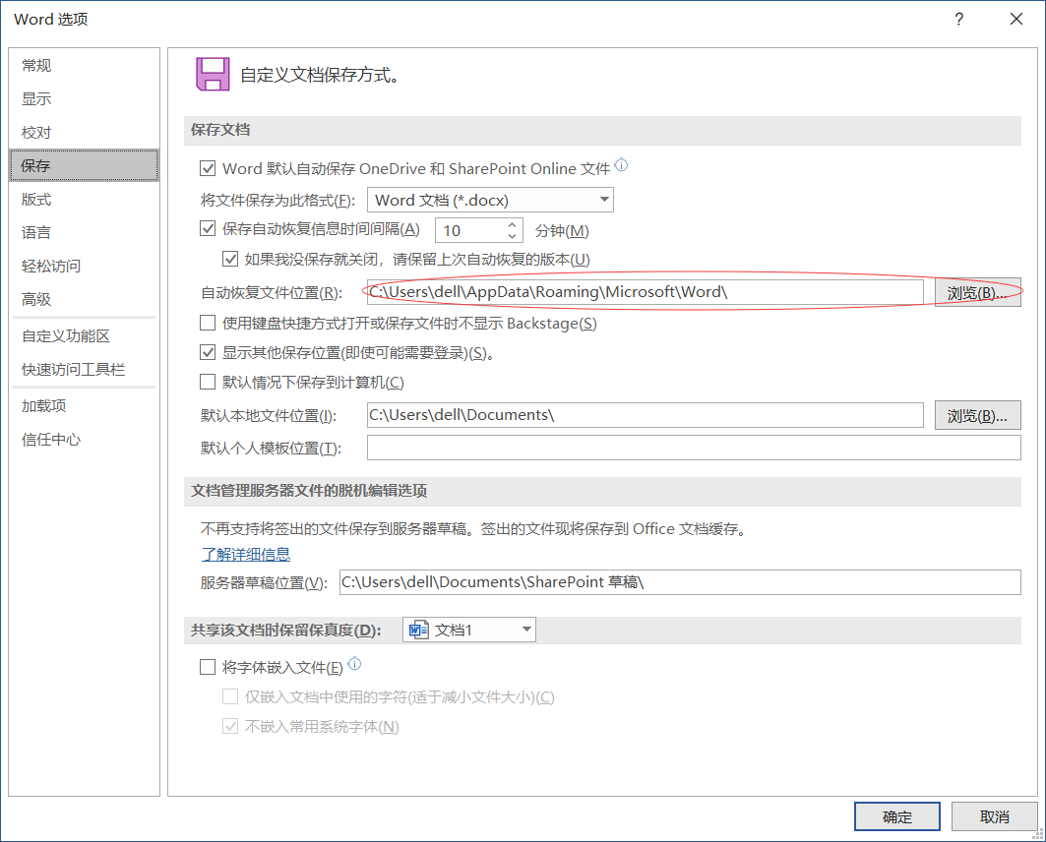The width and height of the screenshot is (1046, 842).
Task: Toggle show other save locations checkbox
Action: [208, 353]
